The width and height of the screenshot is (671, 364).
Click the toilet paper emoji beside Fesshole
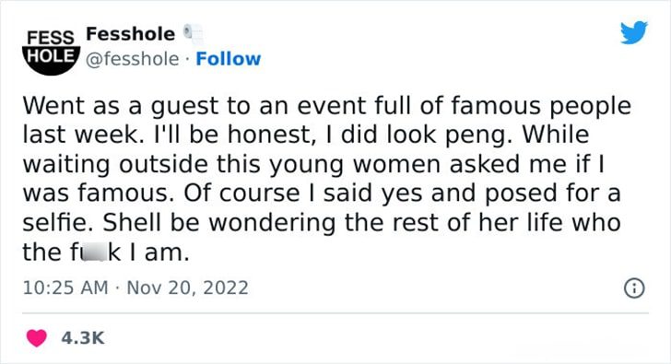click(193, 34)
